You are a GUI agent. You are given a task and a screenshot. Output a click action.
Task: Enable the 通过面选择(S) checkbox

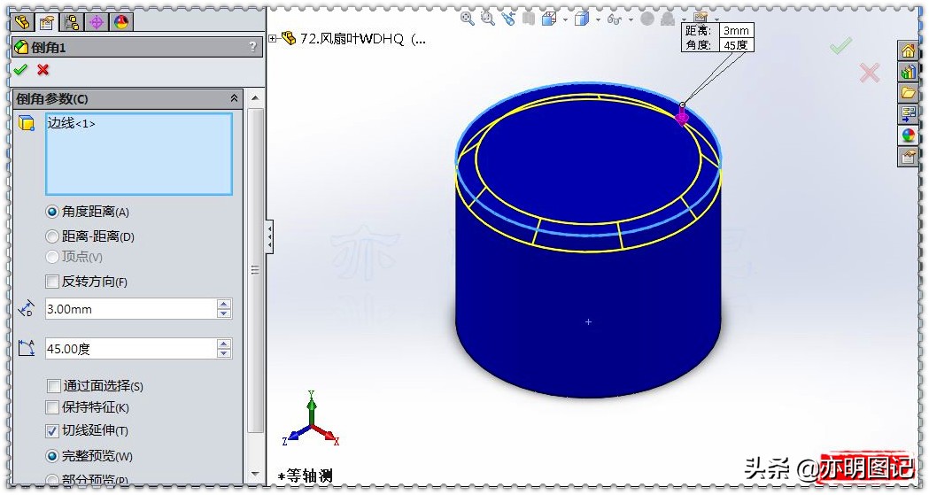pyautogui.click(x=53, y=386)
